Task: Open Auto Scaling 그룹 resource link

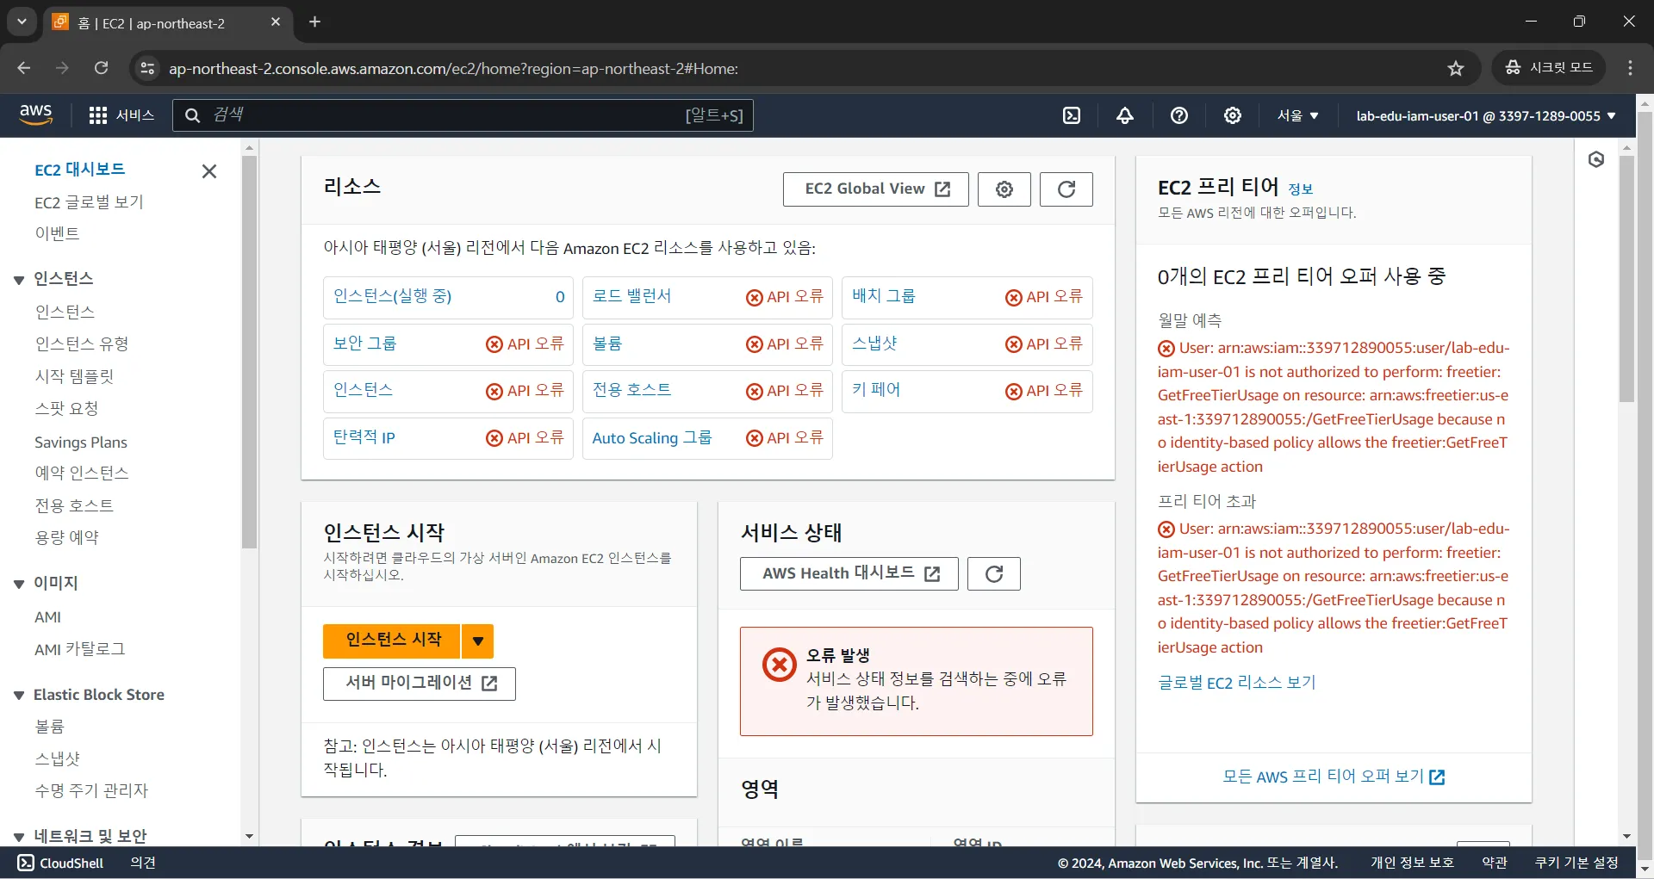Action: pos(652,437)
